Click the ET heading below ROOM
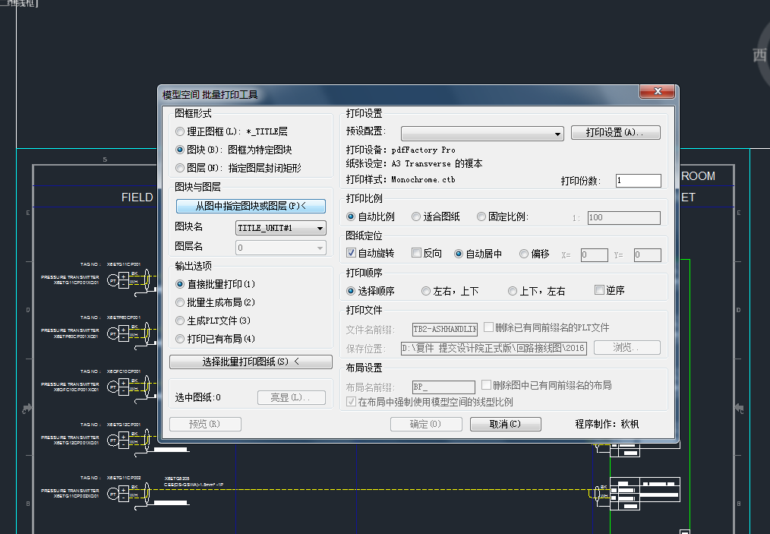Image resolution: width=770 pixels, height=534 pixels. pyautogui.click(x=688, y=197)
